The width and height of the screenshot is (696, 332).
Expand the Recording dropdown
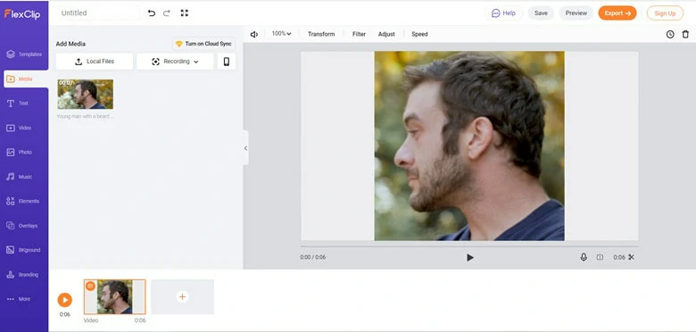click(175, 62)
